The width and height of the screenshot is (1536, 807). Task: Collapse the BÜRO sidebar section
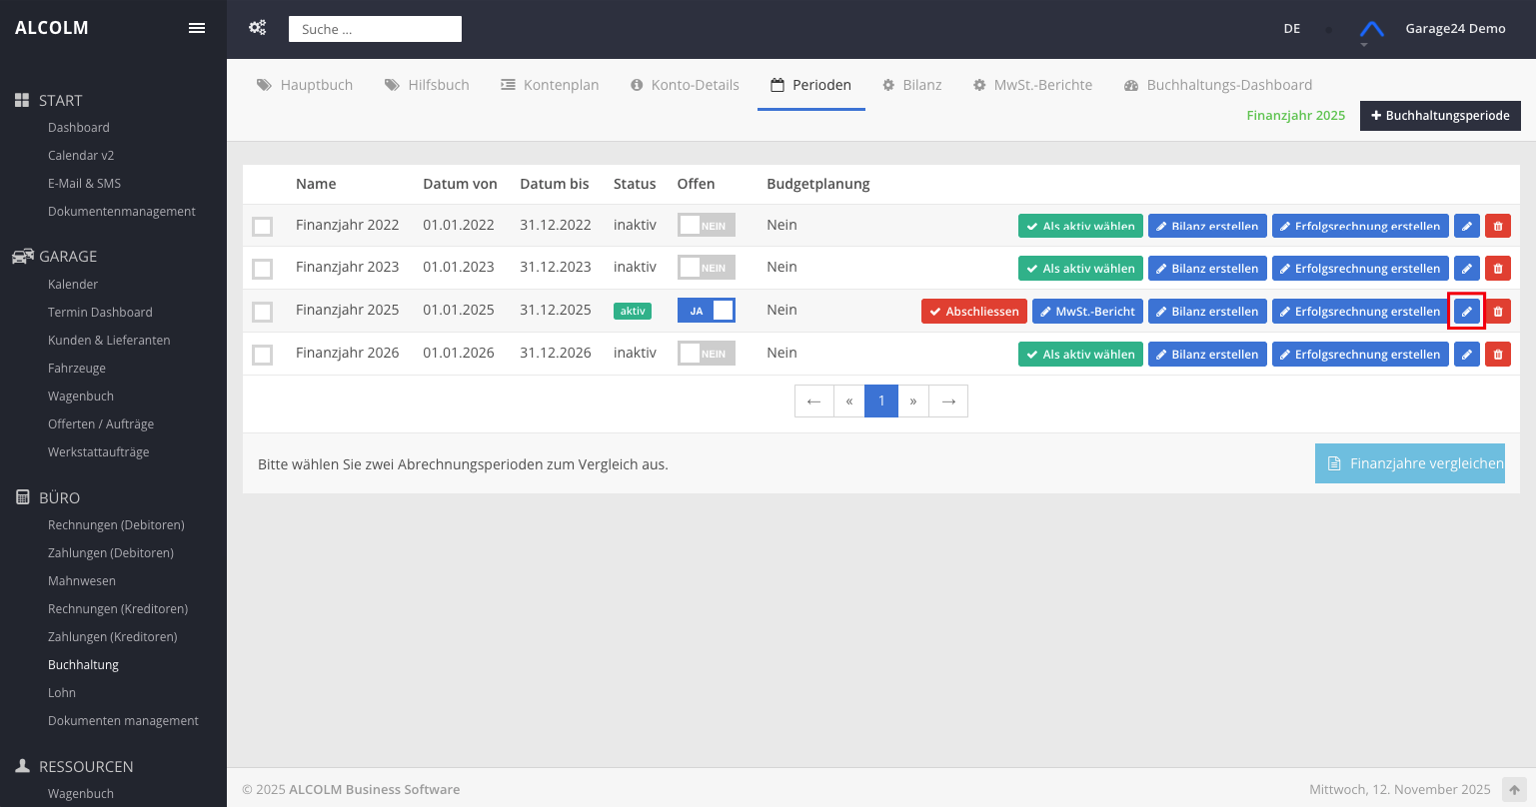click(59, 497)
